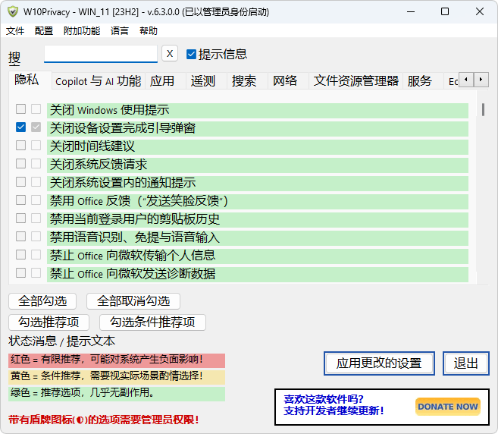The width and height of the screenshot is (498, 434).
Task: Click the red admin rights notice text
Action: (104, 420)
